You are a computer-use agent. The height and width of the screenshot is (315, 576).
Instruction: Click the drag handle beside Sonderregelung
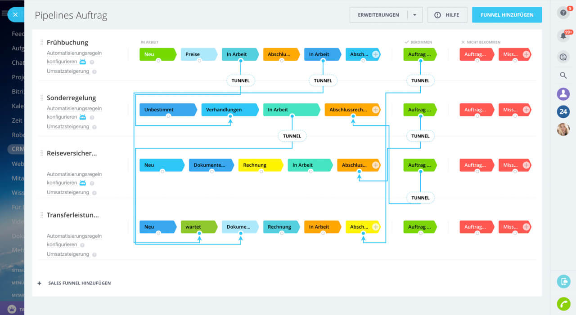[x=42, y=98]
